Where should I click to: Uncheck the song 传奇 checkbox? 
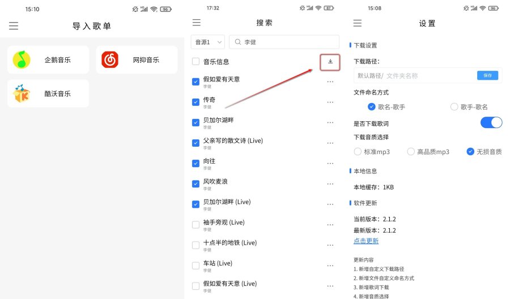[195, 102]
